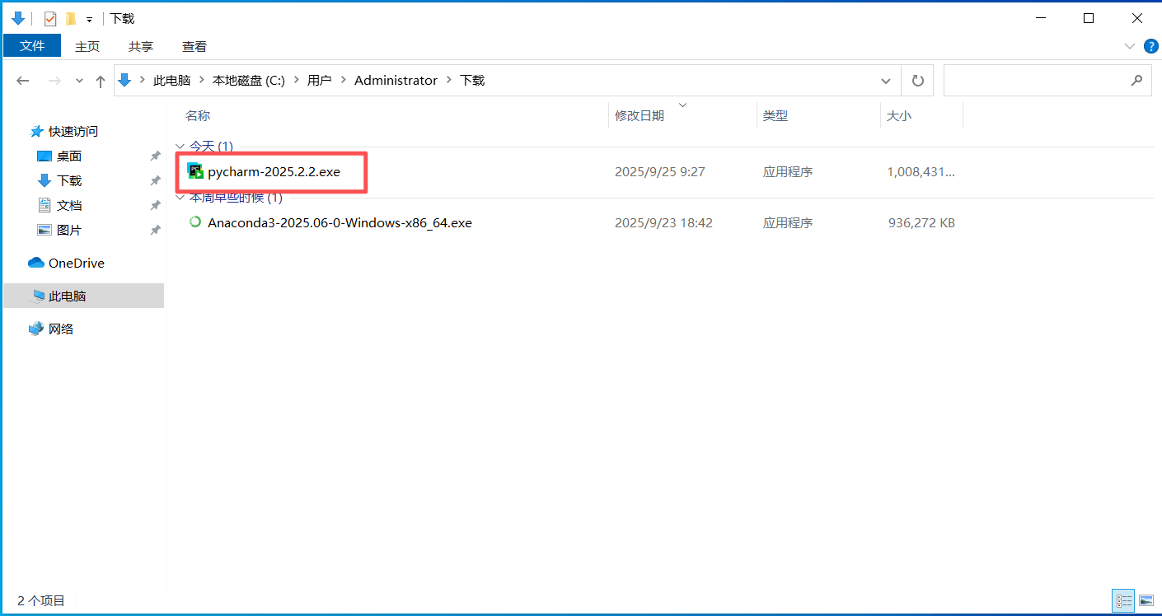
Task: Select 网络 label in the navigation pane
Action: 61,329
